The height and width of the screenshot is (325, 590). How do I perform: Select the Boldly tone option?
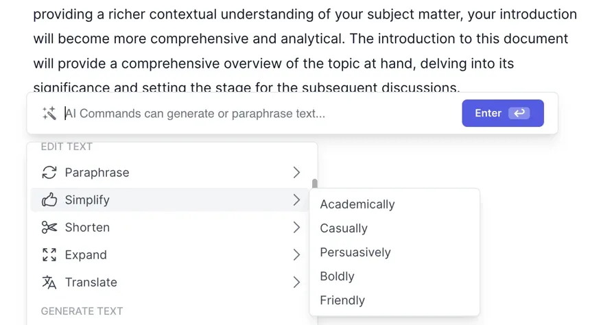337,276
